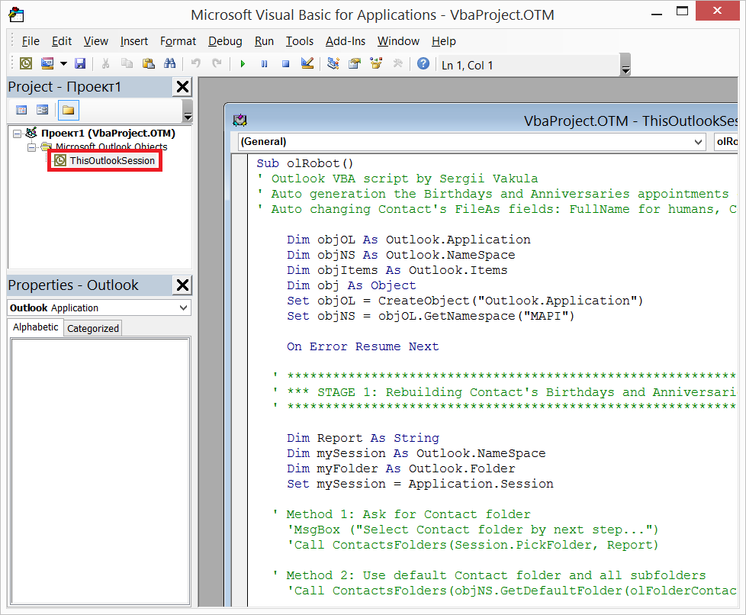Open Find with binoculars icon
The image size is (746, 615).
point(170,63)
